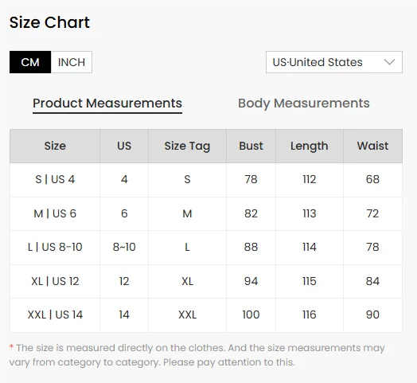The height and width of the screenshot is (383, 417).
Task: Select the Product Measurements tab
Action: [x=107, y=104]
